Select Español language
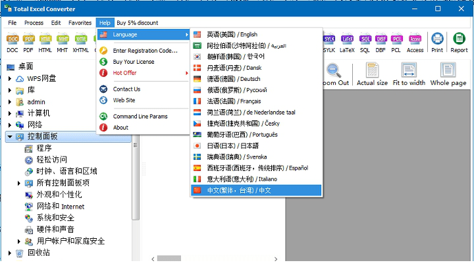Image resolution: width=474 pixels, height=271 pixels. point(256,168)
